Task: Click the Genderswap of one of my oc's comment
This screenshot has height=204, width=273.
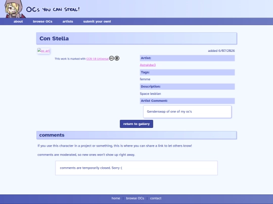Action: (x=169, y=111)
